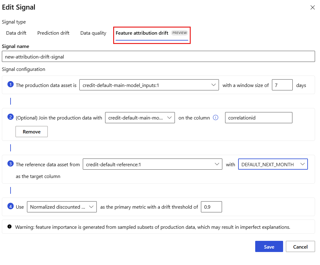Expand the DEFAULT_NEXT_MONTH target column dropdown
Image resolution: width=320 pixels, height=265 pixels.
273,164
